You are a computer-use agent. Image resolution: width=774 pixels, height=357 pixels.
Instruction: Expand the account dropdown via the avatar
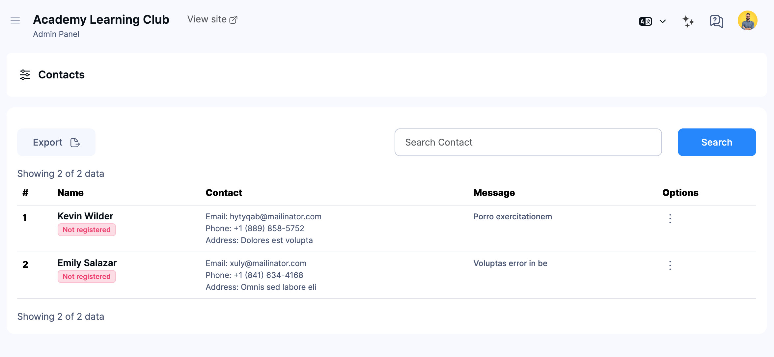(747, 20)
